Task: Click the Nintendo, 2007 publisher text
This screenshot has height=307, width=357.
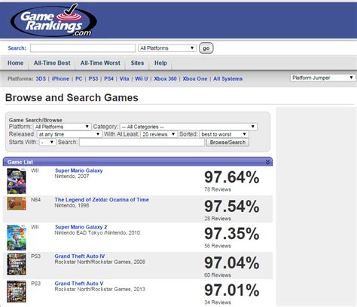Action: (72, 177)
